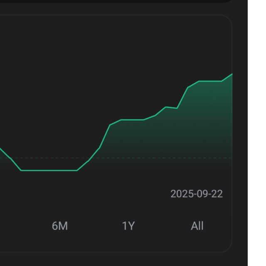This screenshot has width=266, height=266.
Task: Select the middle flat plateau of the line
Action: pyautogui.click(x=132, y=120)
